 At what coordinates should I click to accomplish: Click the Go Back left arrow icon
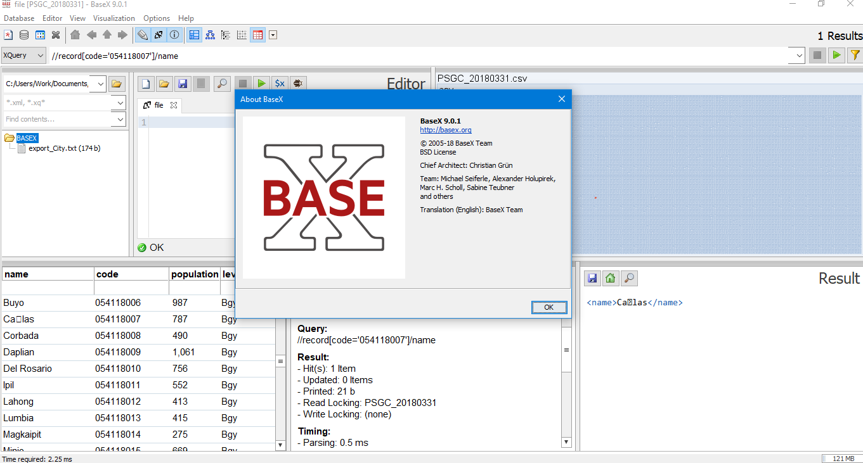point(91,35)
